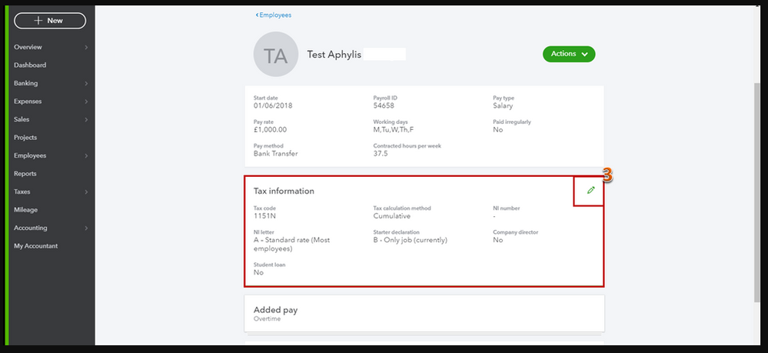Open Mileage in the sidebar
The image size is (768, 353).
click(x=25, y=210)
